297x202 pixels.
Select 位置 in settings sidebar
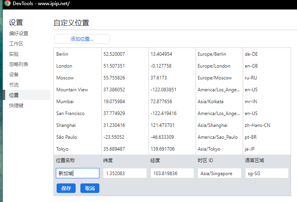pos(14,95)
